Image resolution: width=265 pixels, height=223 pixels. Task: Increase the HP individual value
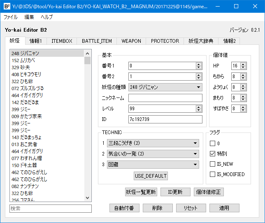coord(243,64)
